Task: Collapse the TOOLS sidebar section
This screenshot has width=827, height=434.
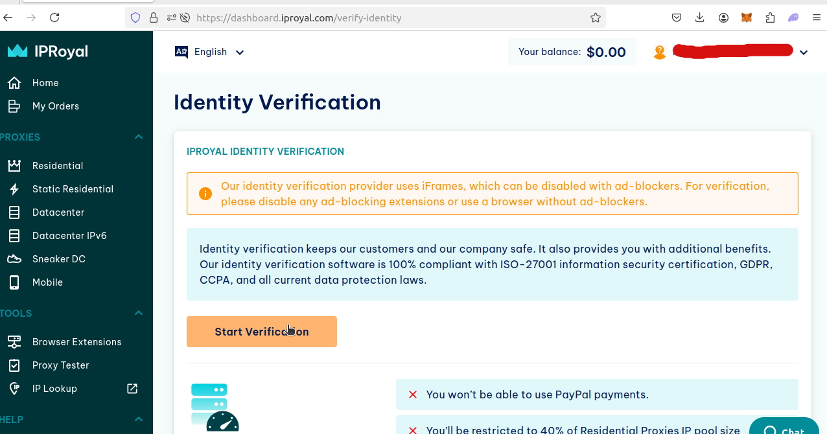Action: coord(139,314)
